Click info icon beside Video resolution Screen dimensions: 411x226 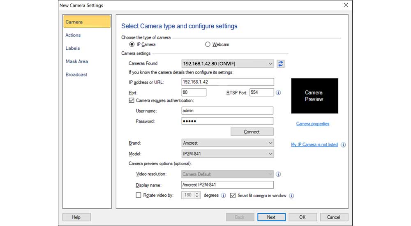coord(278,174)
